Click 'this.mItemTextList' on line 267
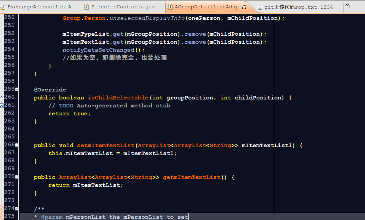This screenshot has height=220, width=365. click(x=80, y=153)
